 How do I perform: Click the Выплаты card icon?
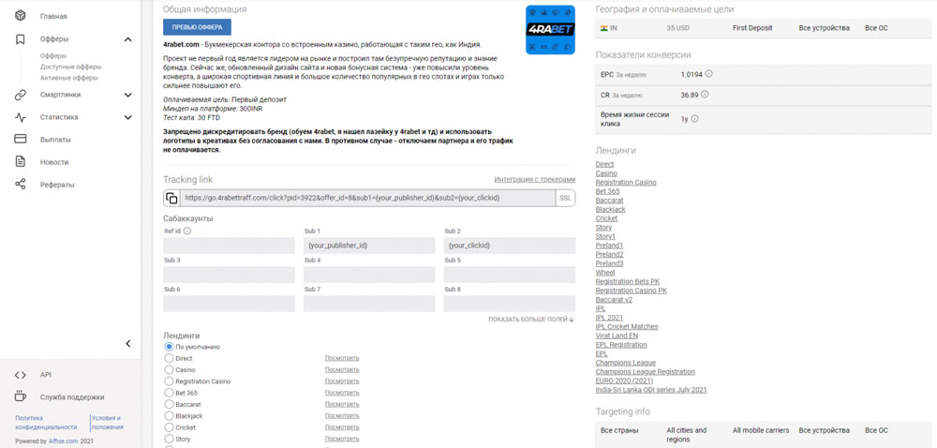(21, 139)
